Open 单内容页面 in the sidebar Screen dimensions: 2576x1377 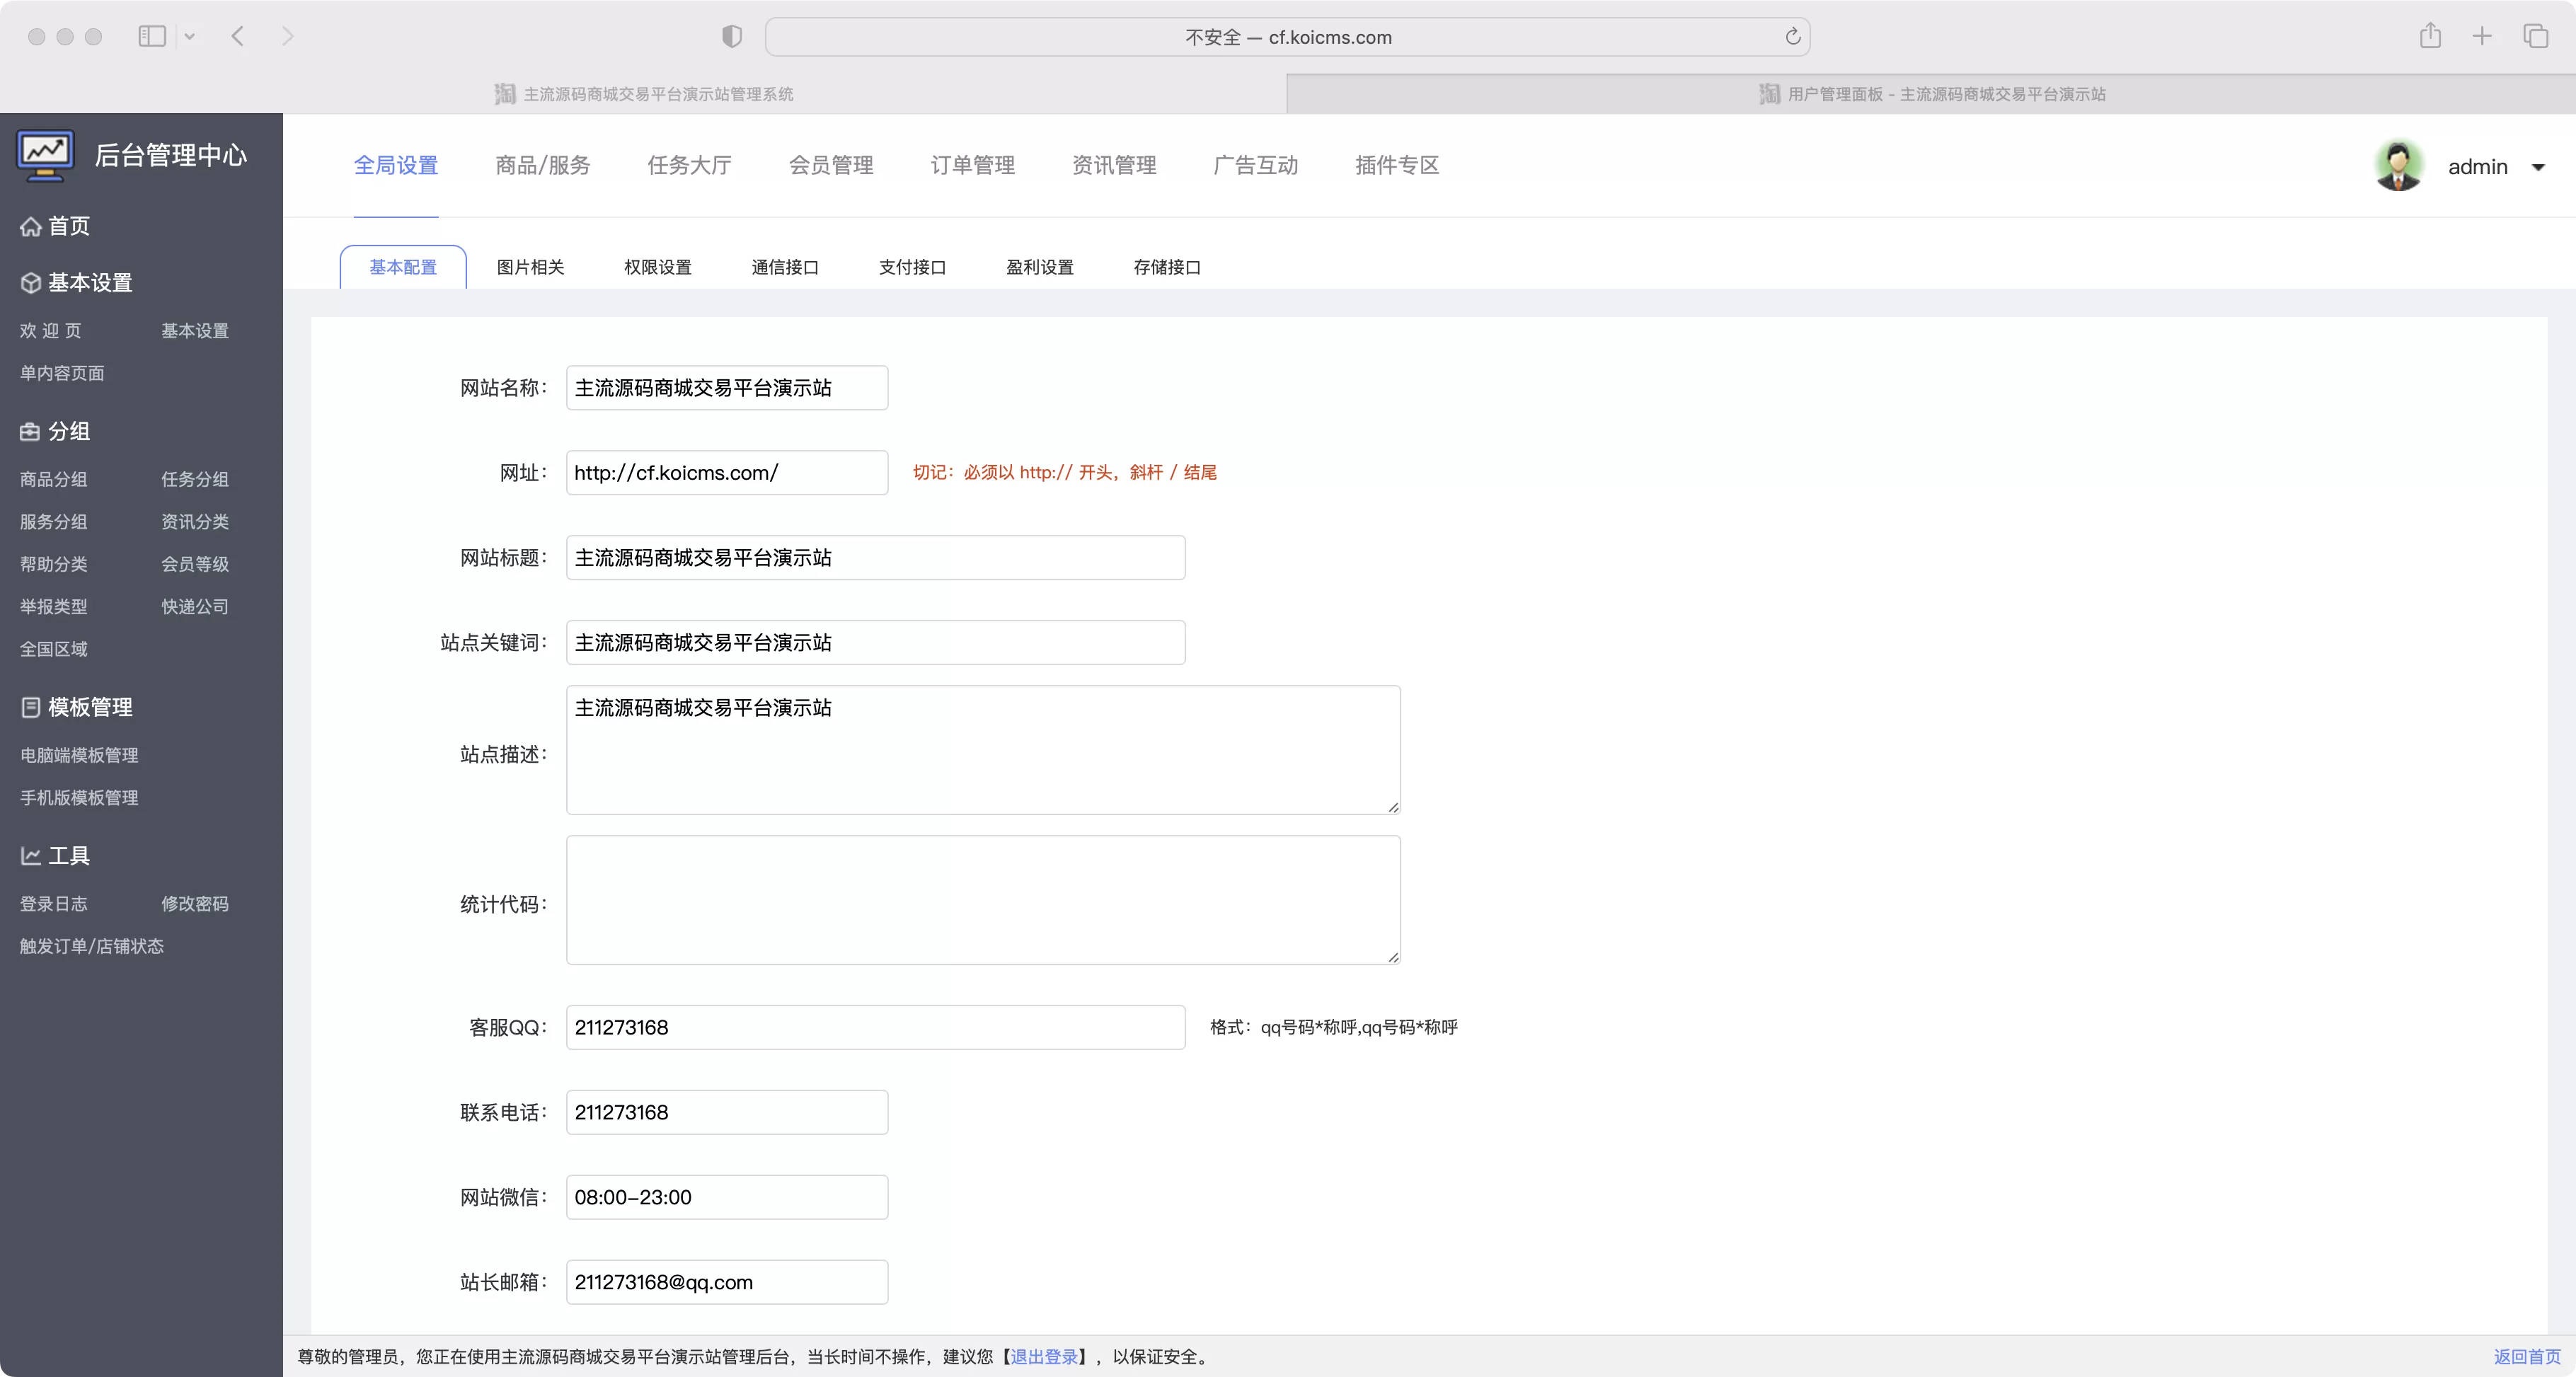pyautogui.click(x=62, y=373)
